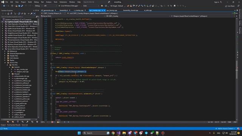Click the Save All toolbar icon
The height and width of the screenshot is (136, 242).
tap(22, 6)
